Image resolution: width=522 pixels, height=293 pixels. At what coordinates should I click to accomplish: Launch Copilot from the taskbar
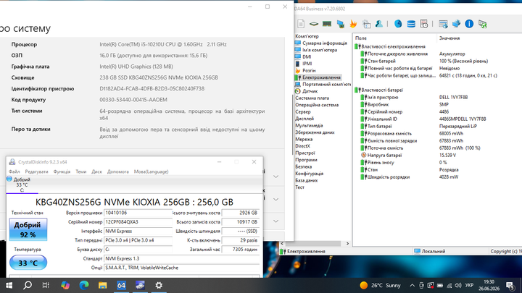point(65,285)
